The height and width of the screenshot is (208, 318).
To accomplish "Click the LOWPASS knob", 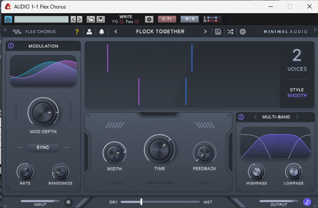I will 293,172.
